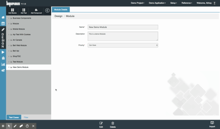Select the New Demo Module tree row

29,67
